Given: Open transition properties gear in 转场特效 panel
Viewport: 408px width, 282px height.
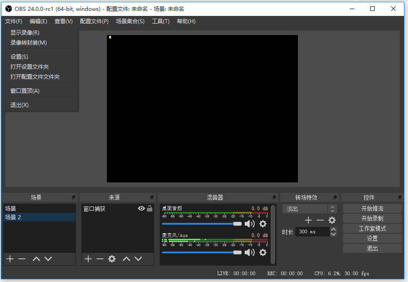Looking at the screenshot, I should [332, 220].
